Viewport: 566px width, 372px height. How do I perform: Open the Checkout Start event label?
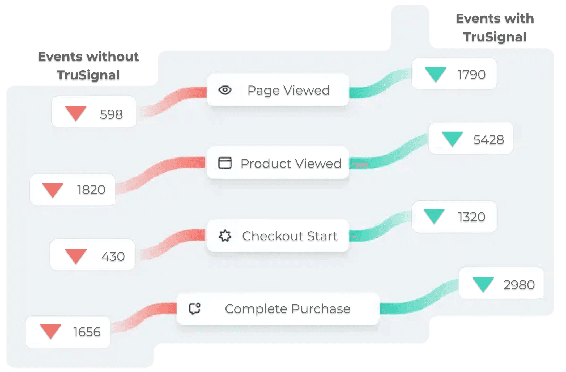[x=290, y=236]
